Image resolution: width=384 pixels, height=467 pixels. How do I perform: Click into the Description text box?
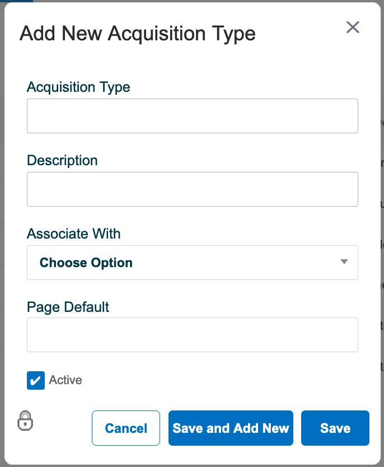193,189
